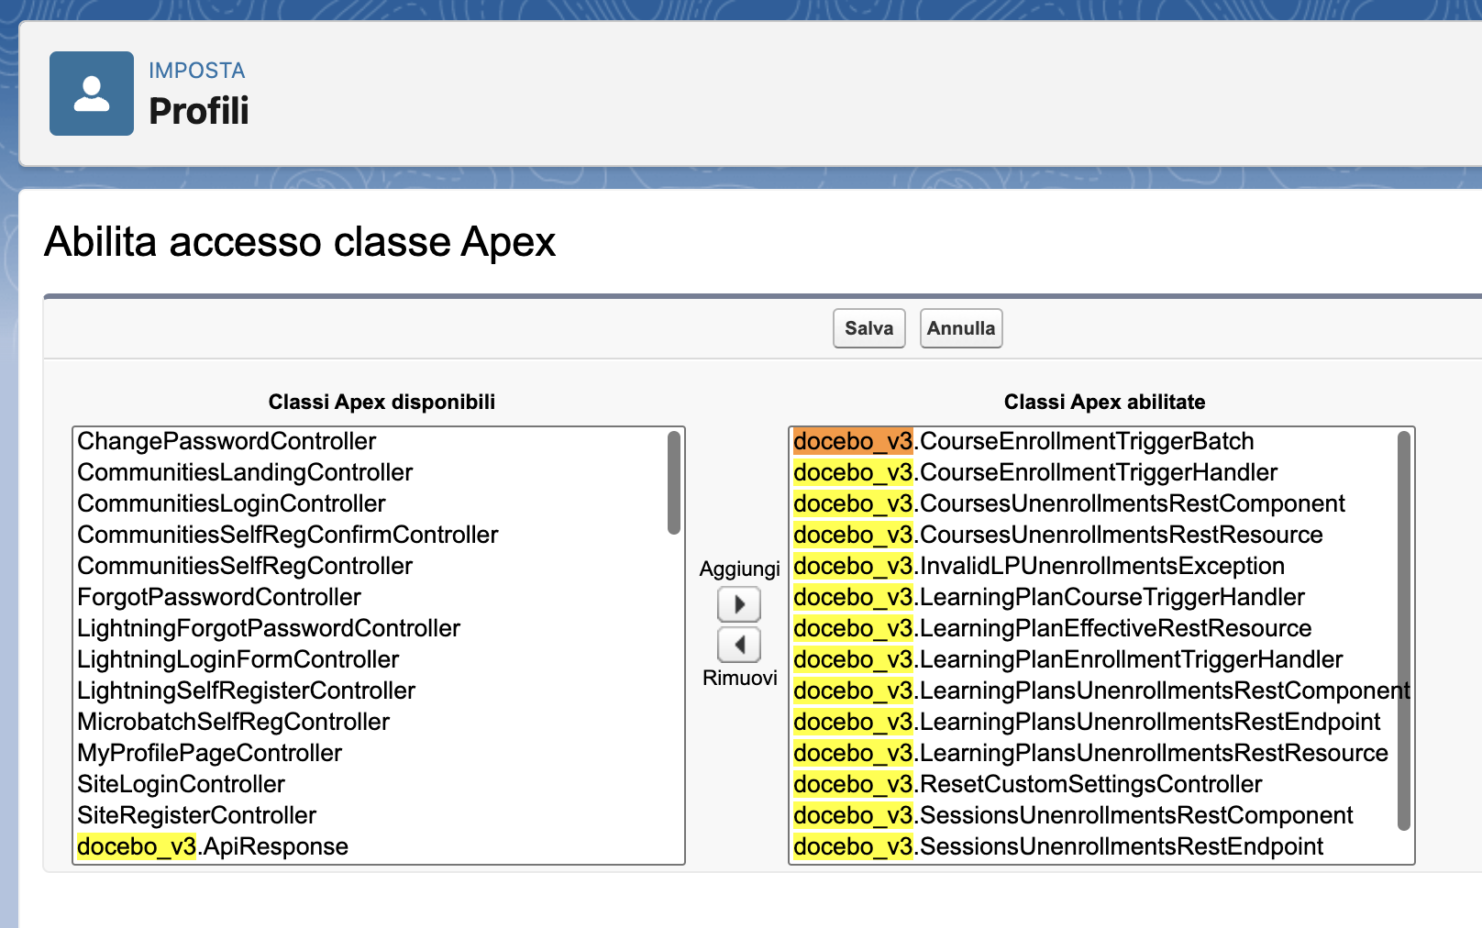Select docebo_v3.ApiResponse in the available list
The image size is (1482, 928).
point(213,846)
